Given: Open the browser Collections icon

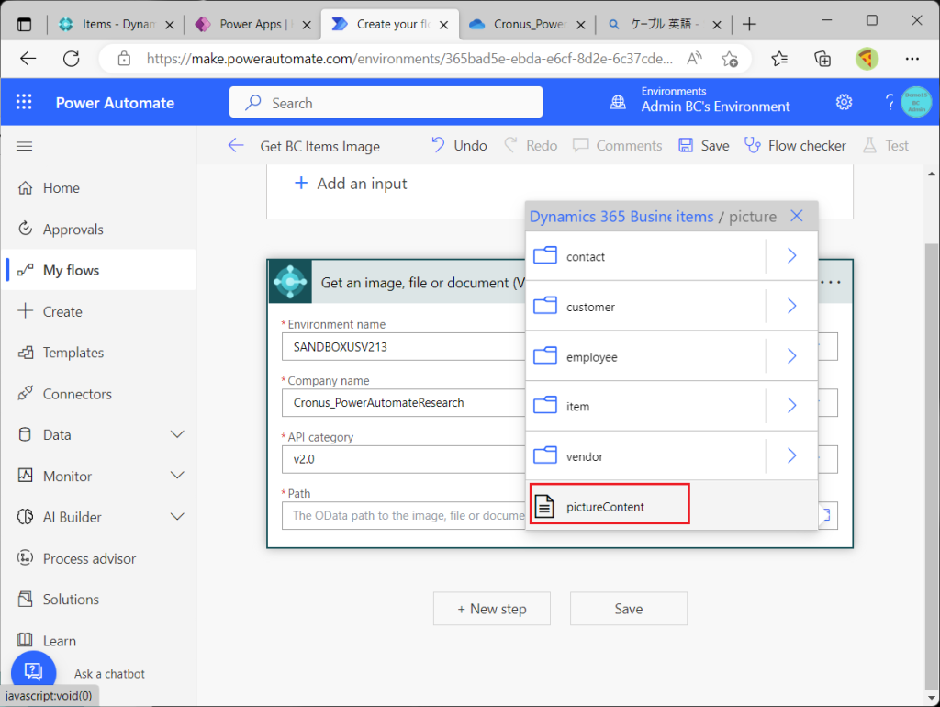Looking at the screenshot, I should click(x=822, y=59).
